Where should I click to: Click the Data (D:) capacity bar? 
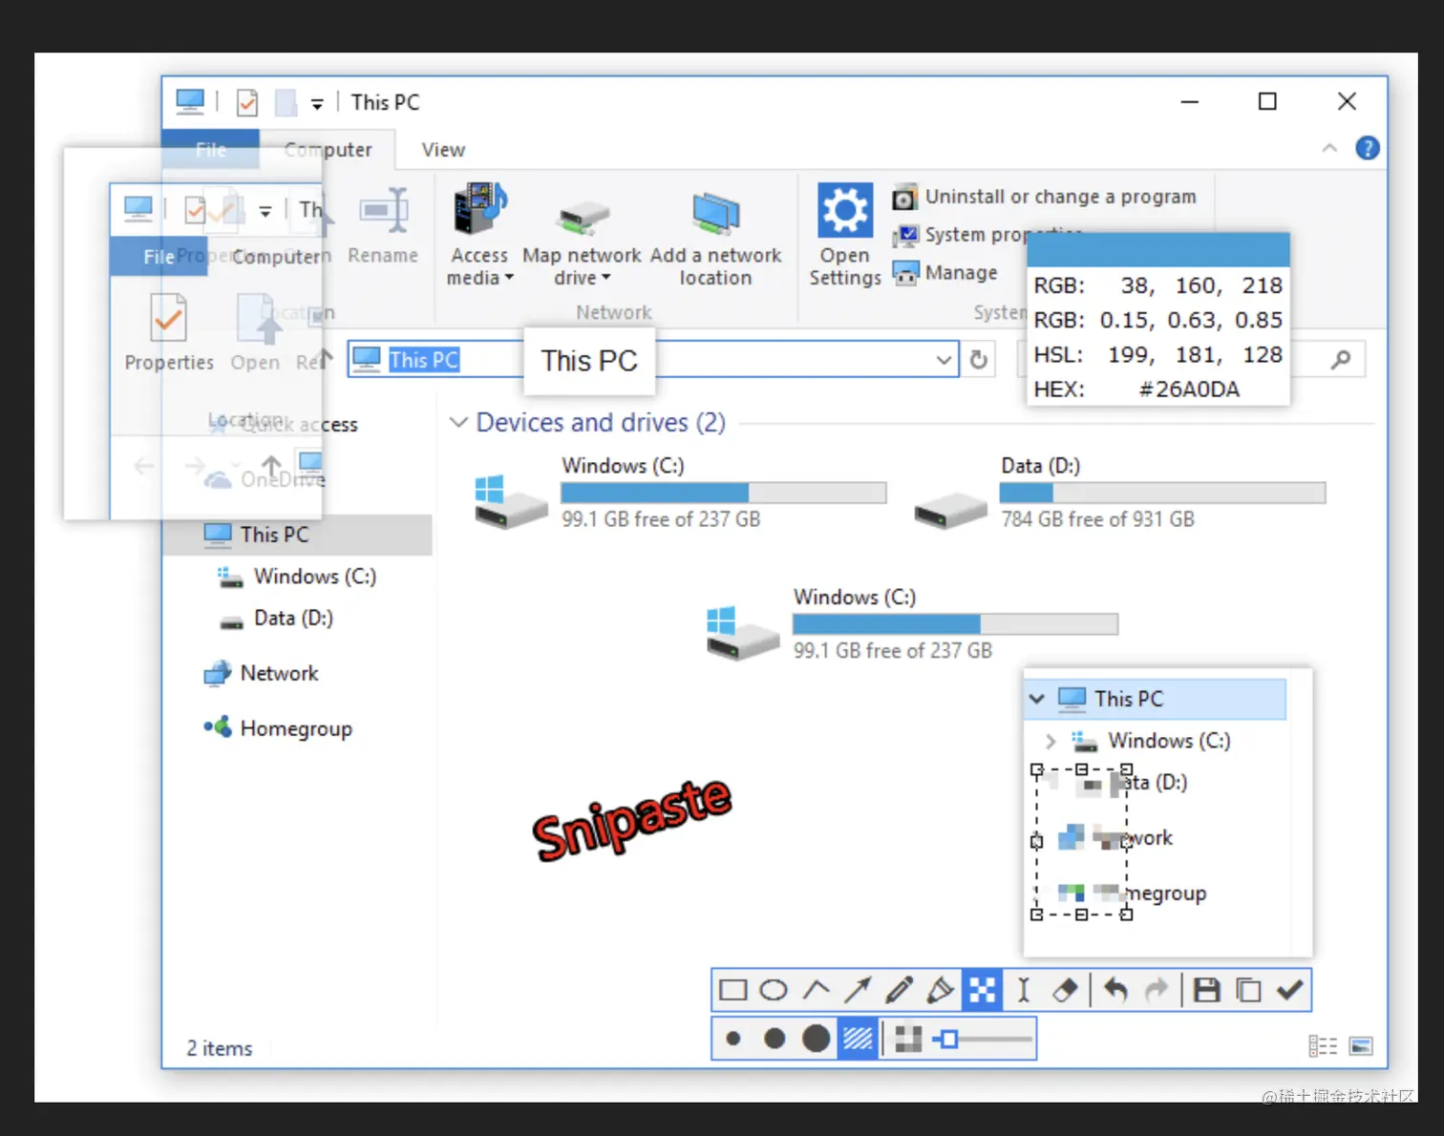(x=1162, y=493)
